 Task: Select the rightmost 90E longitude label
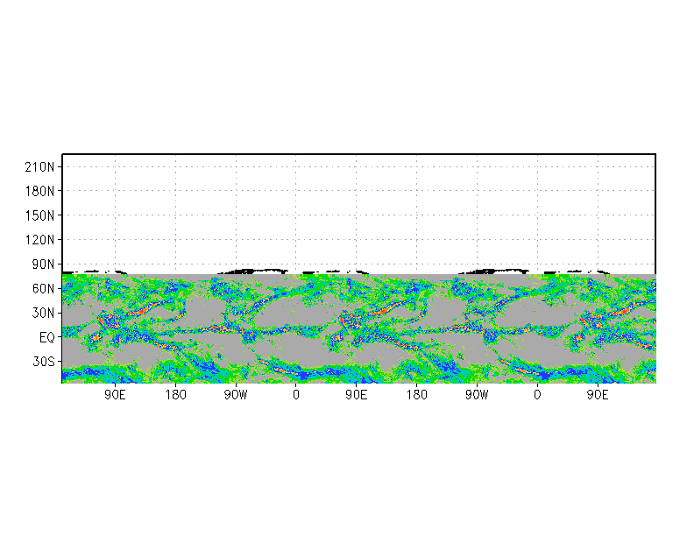pos(598,395)
